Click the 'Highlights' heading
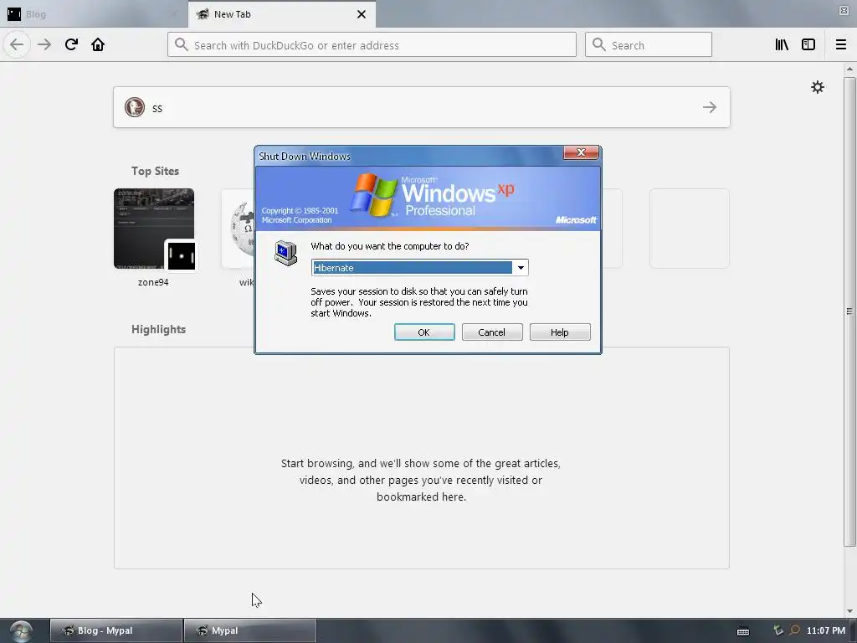 (x=158, y=329)
